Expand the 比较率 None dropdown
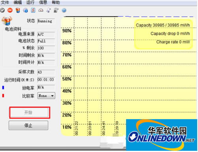 pyautogui.click(x=46, y=96)
